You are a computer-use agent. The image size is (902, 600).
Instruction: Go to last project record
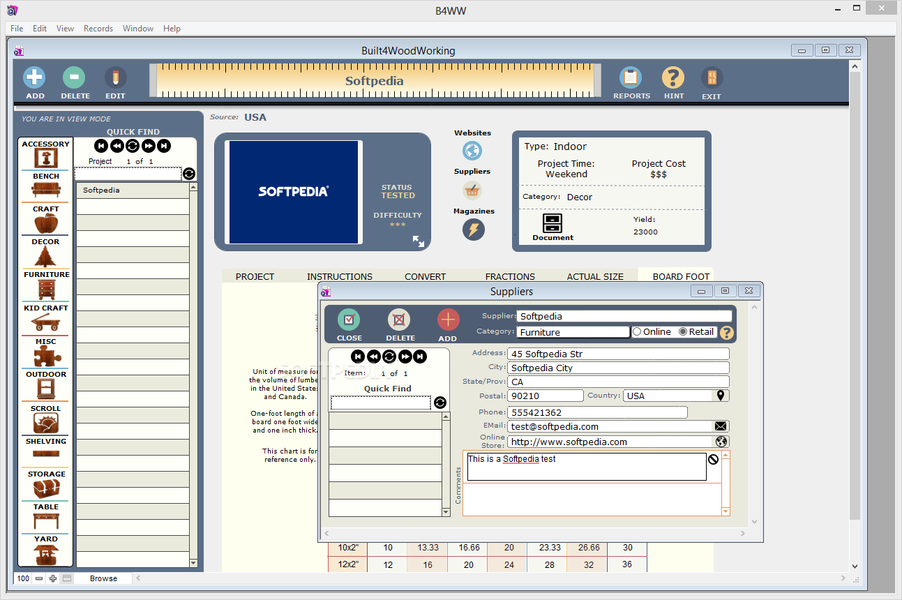pos(163,146)
